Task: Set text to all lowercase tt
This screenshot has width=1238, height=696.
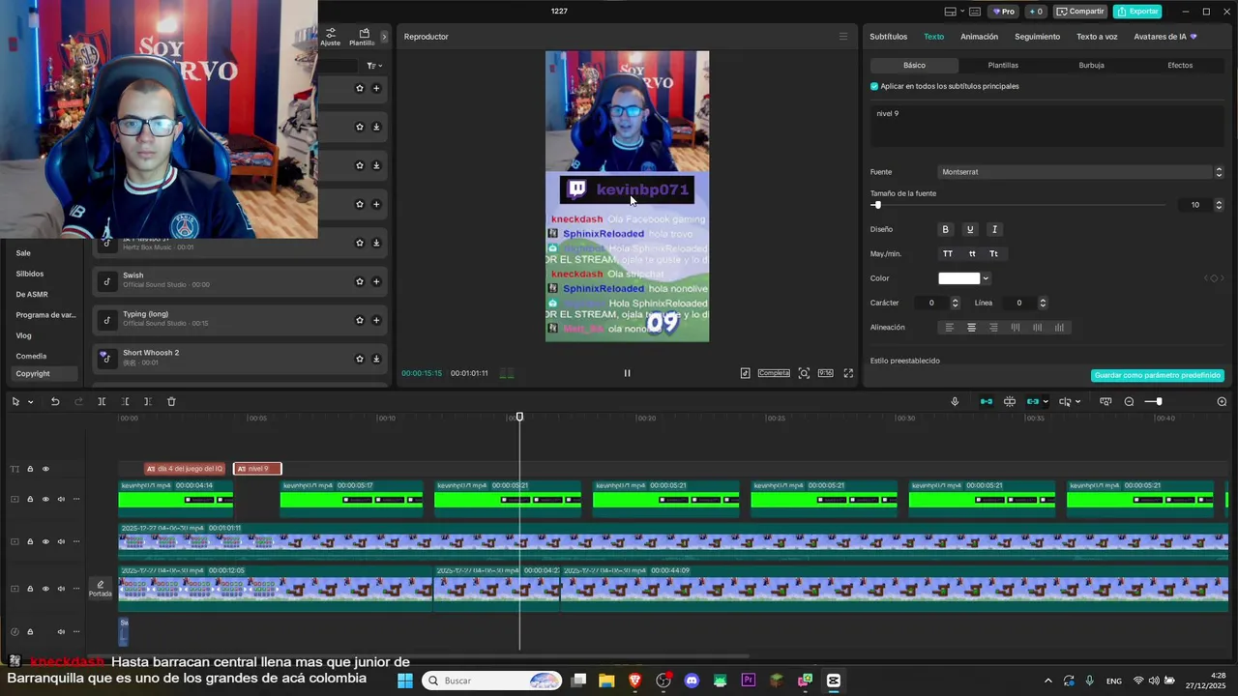Action: [971, 253]
